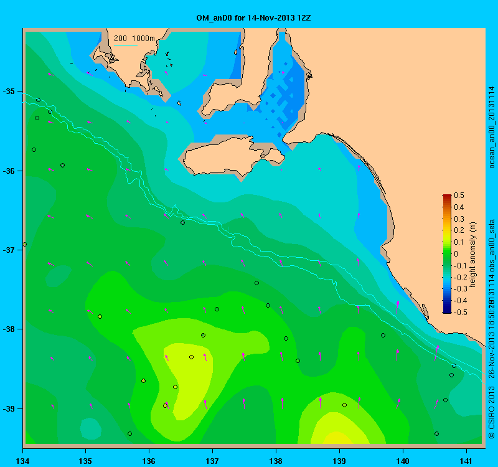
Task: Click the colorbar label "0.4"
Action: tap(459, 207)
